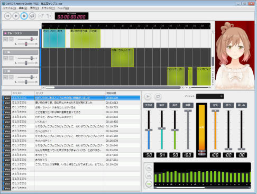
Task: Start playback with the main play button
Action: pyautogui.click(x=16, y=16)
